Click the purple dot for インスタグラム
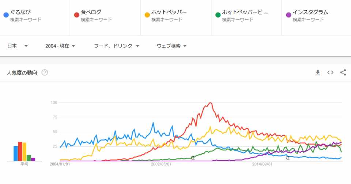 288,15
